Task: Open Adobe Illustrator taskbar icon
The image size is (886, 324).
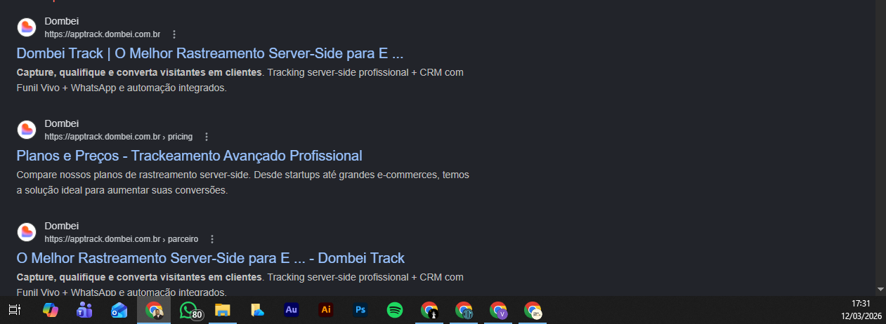Action: (x=325, y=310)
